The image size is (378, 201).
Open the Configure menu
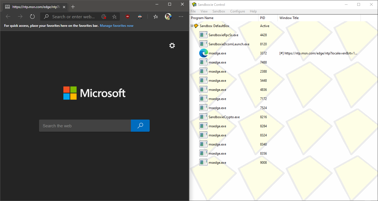(x=237, y=11)
